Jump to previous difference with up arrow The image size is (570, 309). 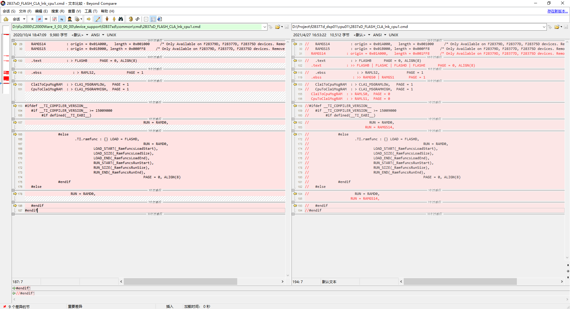point(114,19)
